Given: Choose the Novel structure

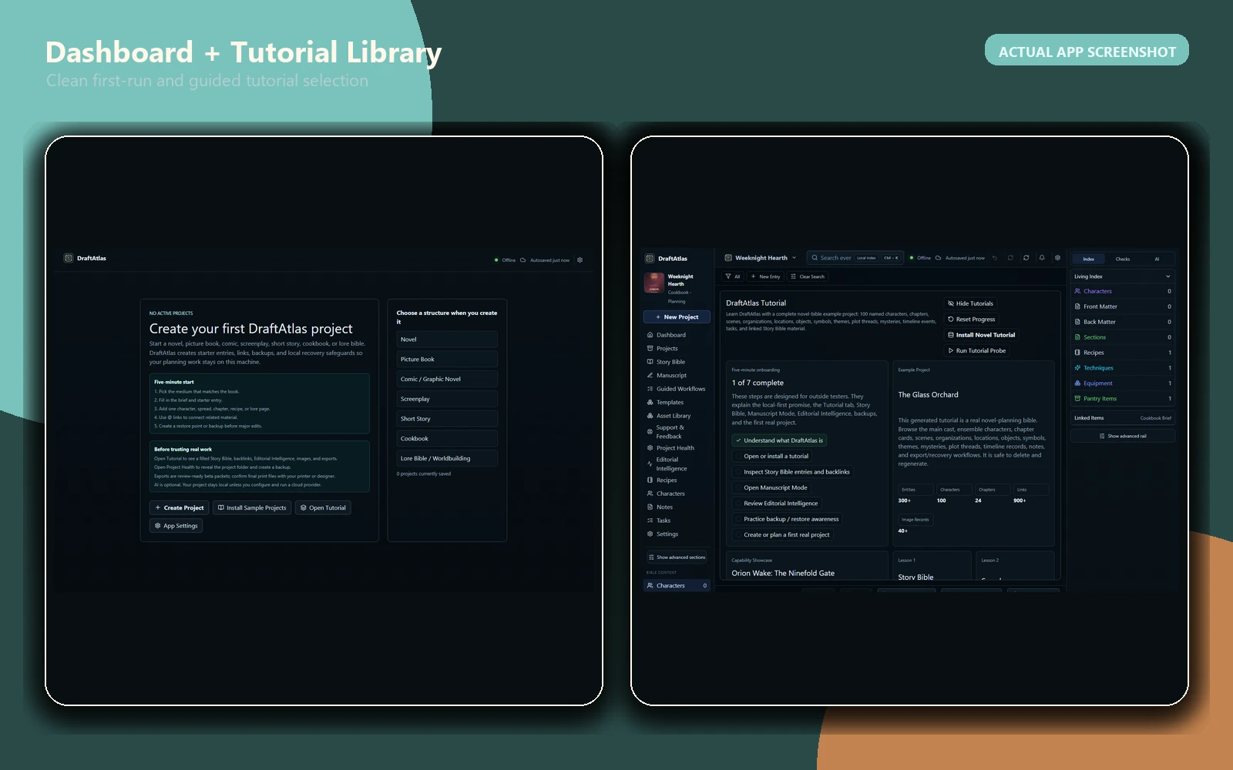Looking at the screenshot, I should [447, 340].
